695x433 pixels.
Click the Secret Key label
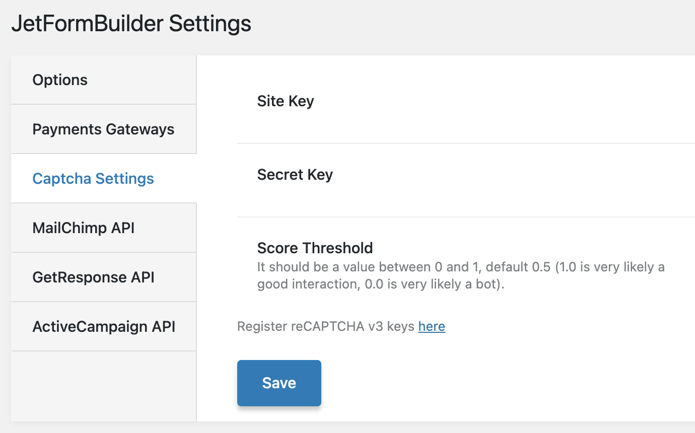coord(295,174)
